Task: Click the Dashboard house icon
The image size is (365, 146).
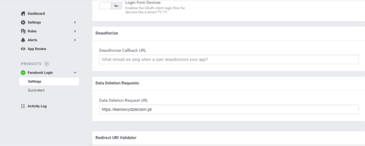Action: tap(23, 14)
